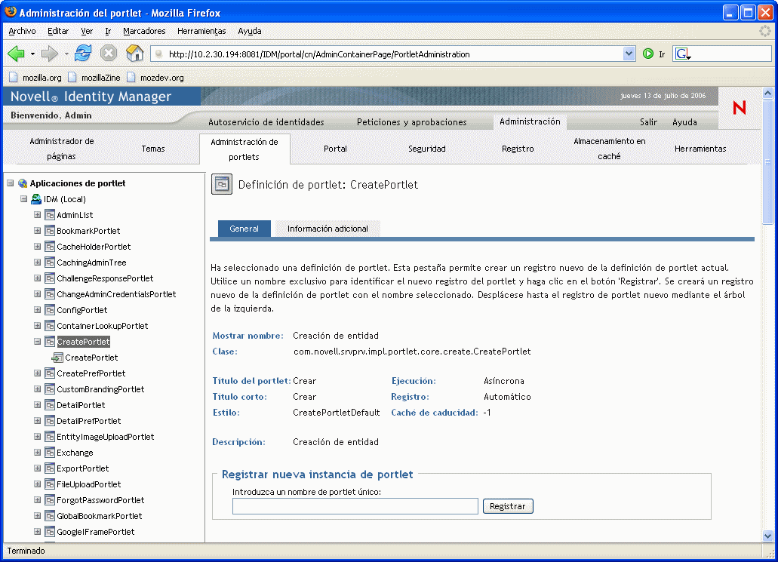The width and height of the screenshot is (778, 562).
Task: Expand the CreatePrefPortlet node
Action: (x=37, y=373)
